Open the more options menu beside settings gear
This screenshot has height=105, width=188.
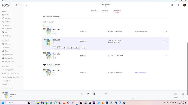20,5
